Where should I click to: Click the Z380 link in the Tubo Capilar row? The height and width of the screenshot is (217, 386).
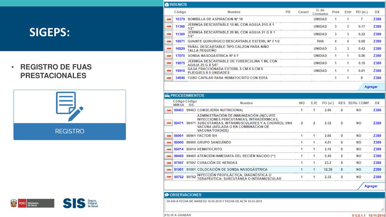[x=377, y=78]
